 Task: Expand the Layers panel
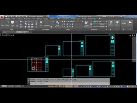click(69, 29)
